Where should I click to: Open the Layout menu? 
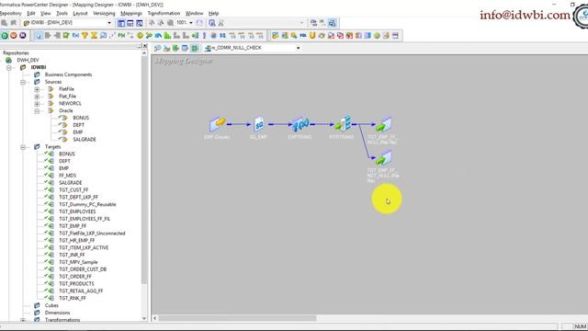[80, 13]
